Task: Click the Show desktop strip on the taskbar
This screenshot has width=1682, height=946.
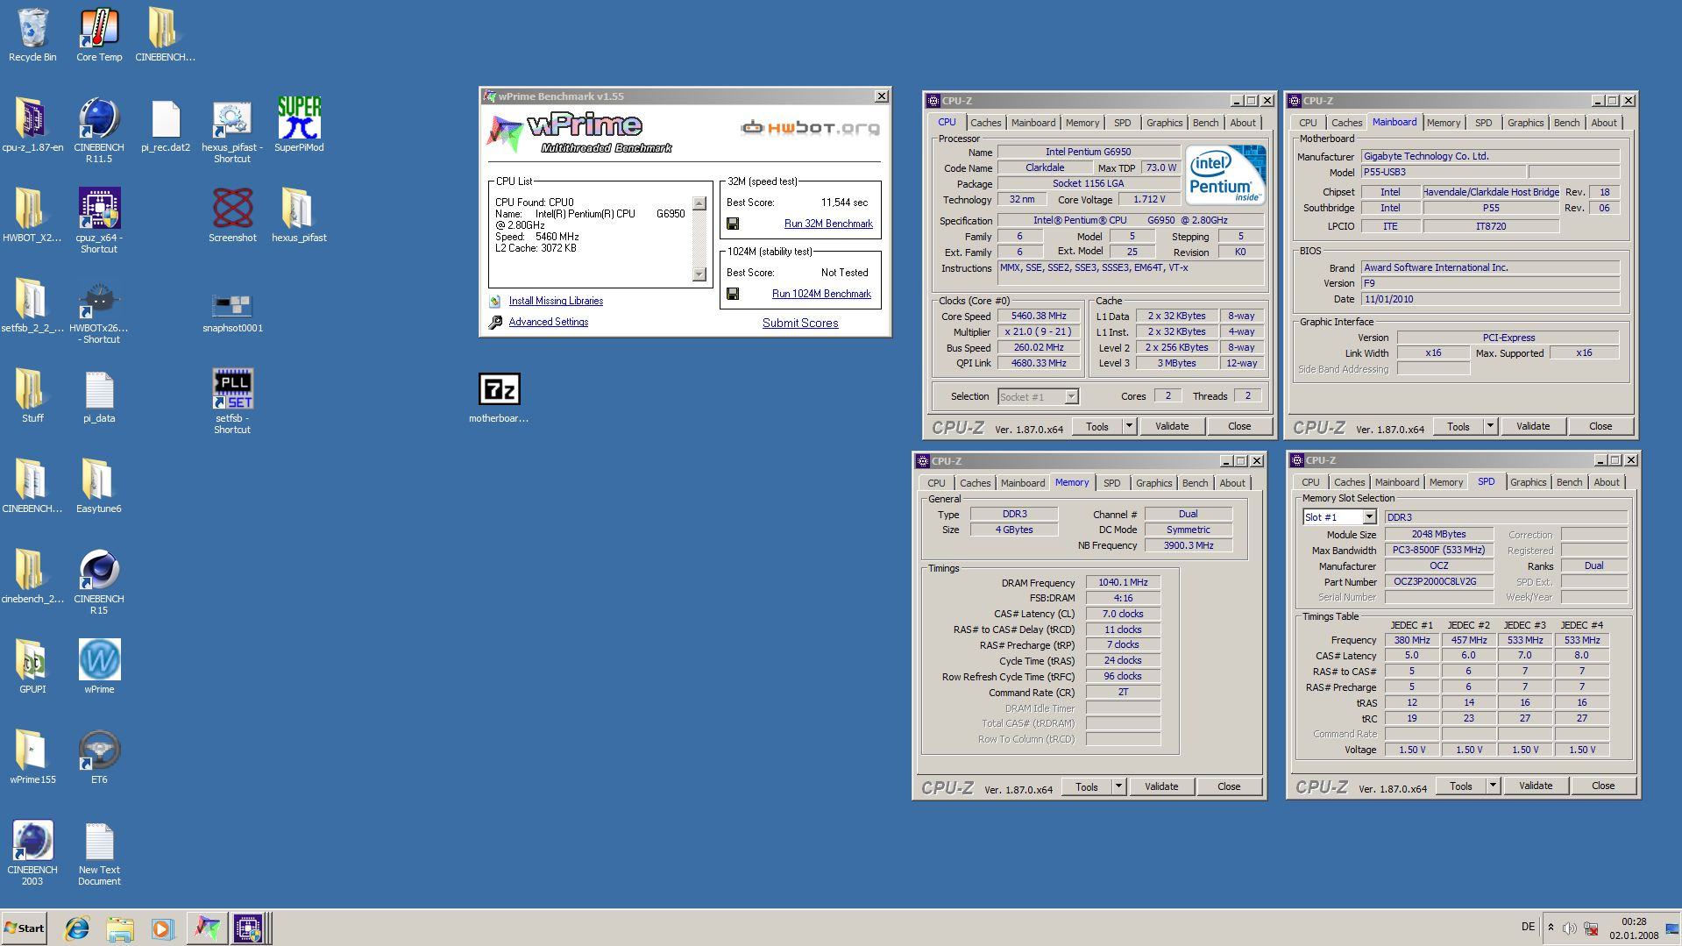Action: tap(1673, 928)
